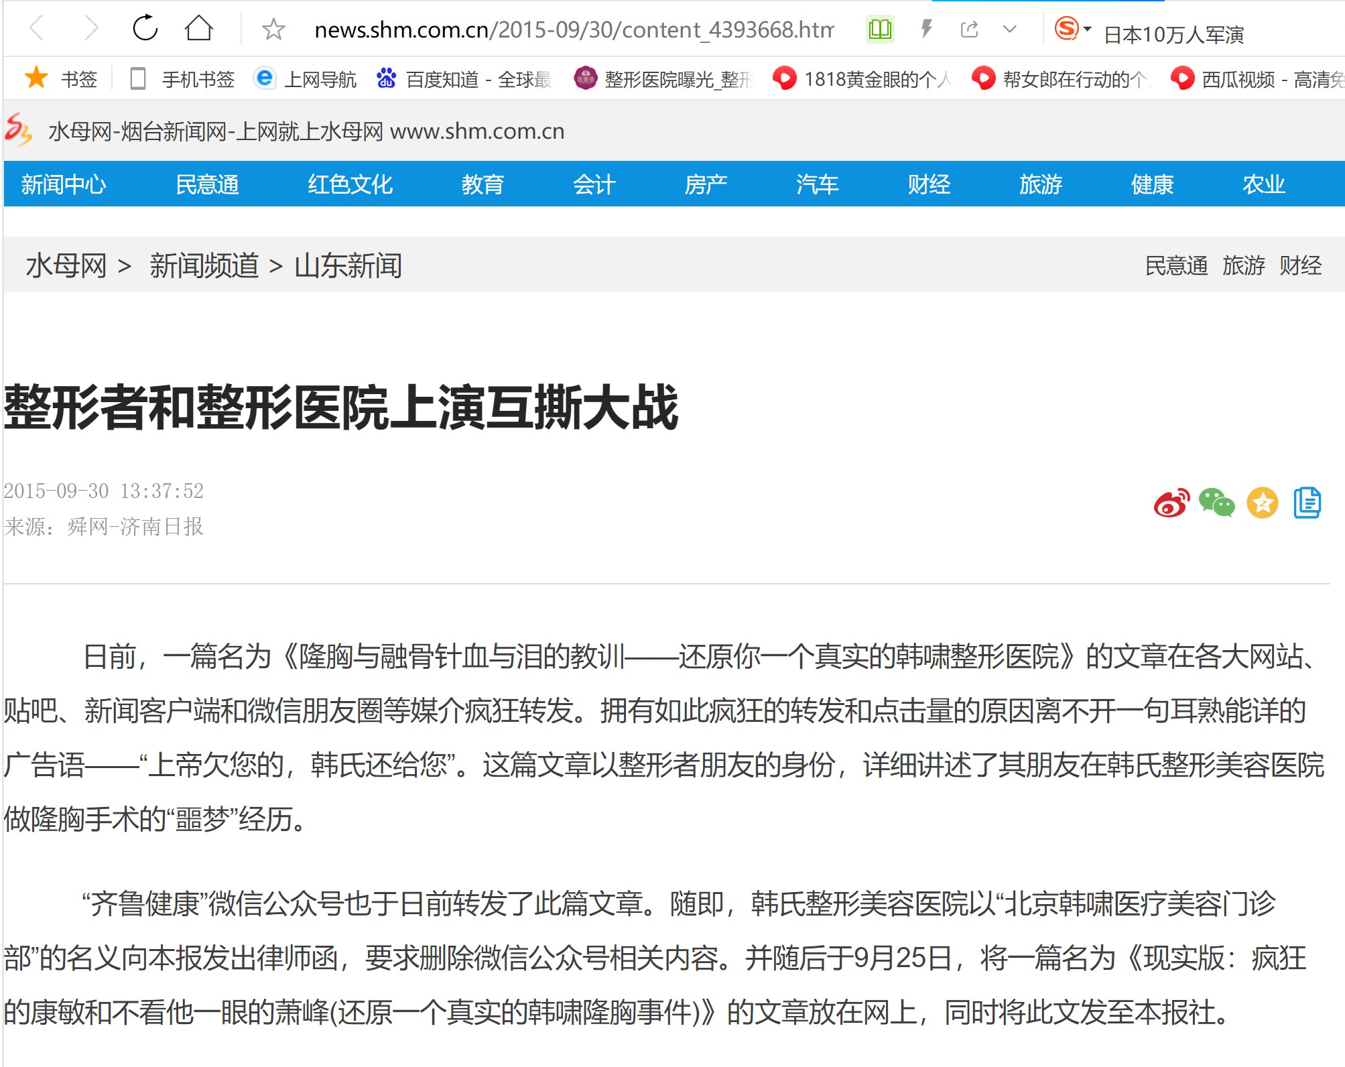
Task: Expand the address bar dropdown chevron
Action: coord(1010,29)
